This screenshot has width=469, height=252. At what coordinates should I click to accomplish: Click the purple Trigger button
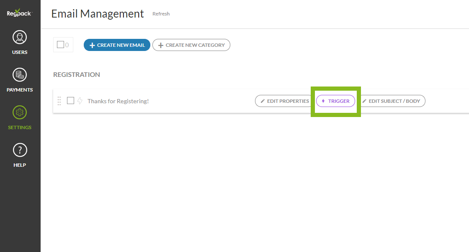(335, 101)
